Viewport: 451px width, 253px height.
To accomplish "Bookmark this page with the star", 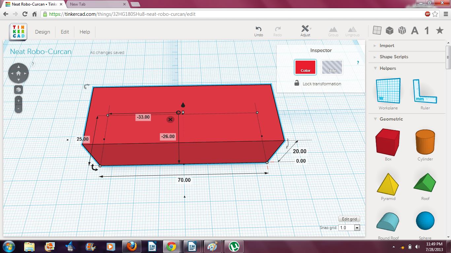I will pos(435,14).
